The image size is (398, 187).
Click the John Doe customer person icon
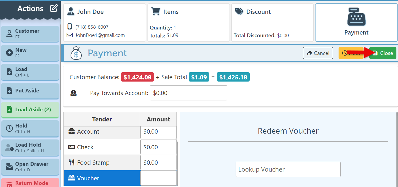click(x=71, y=11)
